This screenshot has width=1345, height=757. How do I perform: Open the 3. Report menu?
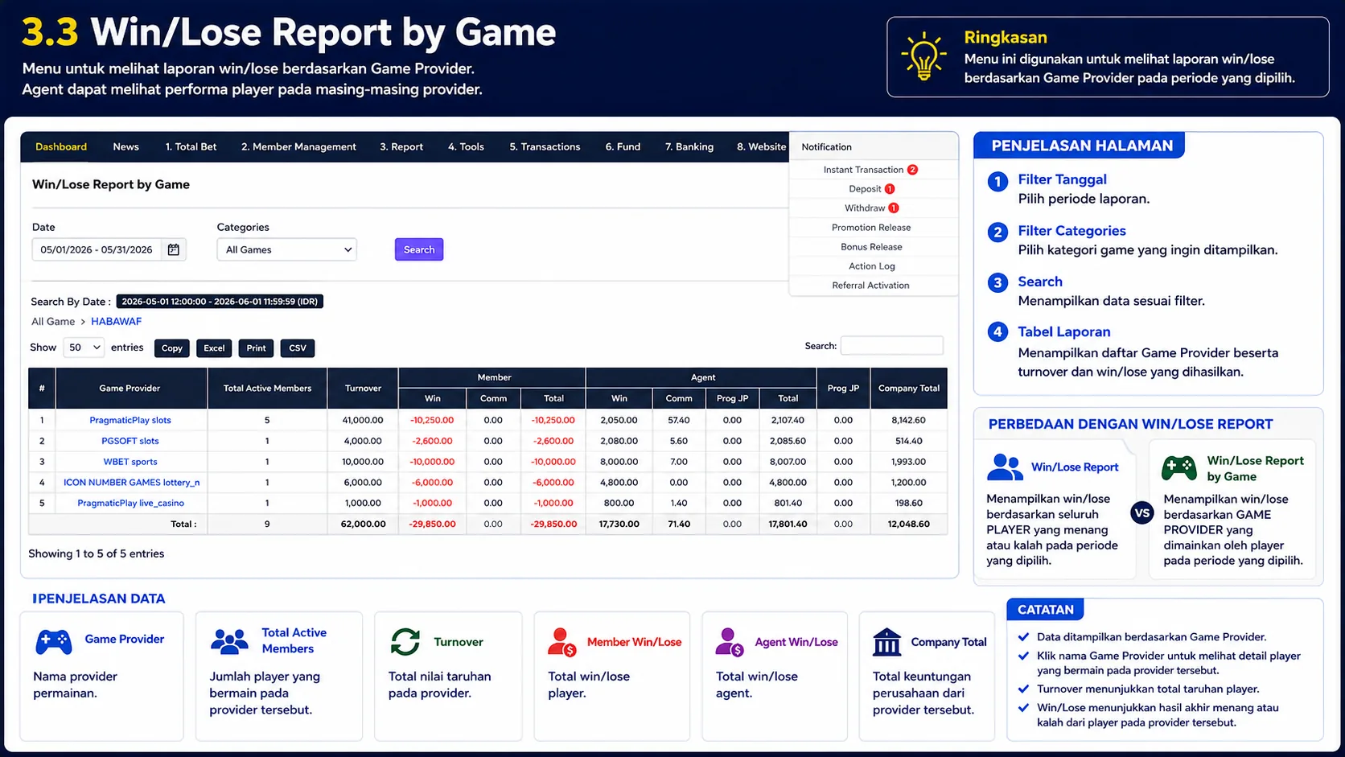(x=401, y=146)
